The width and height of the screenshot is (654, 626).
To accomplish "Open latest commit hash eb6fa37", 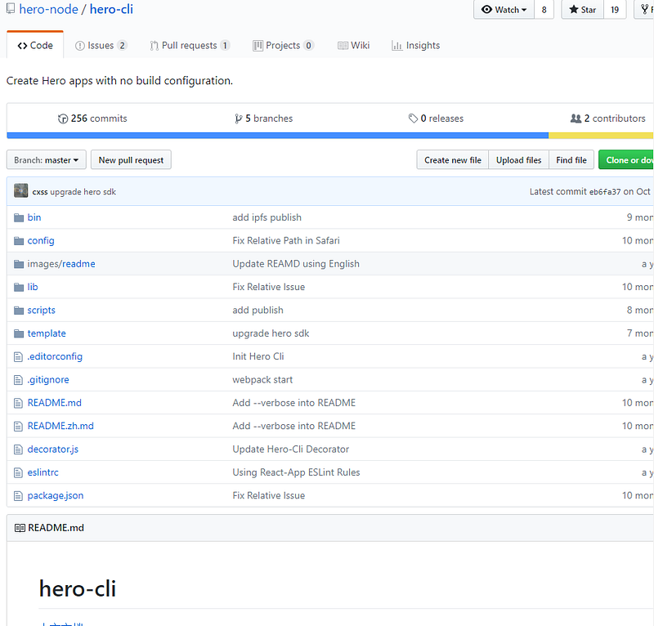I will [604, 192].
